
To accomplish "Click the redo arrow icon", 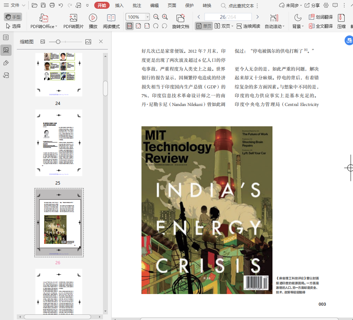I will (x=70, y=5).
